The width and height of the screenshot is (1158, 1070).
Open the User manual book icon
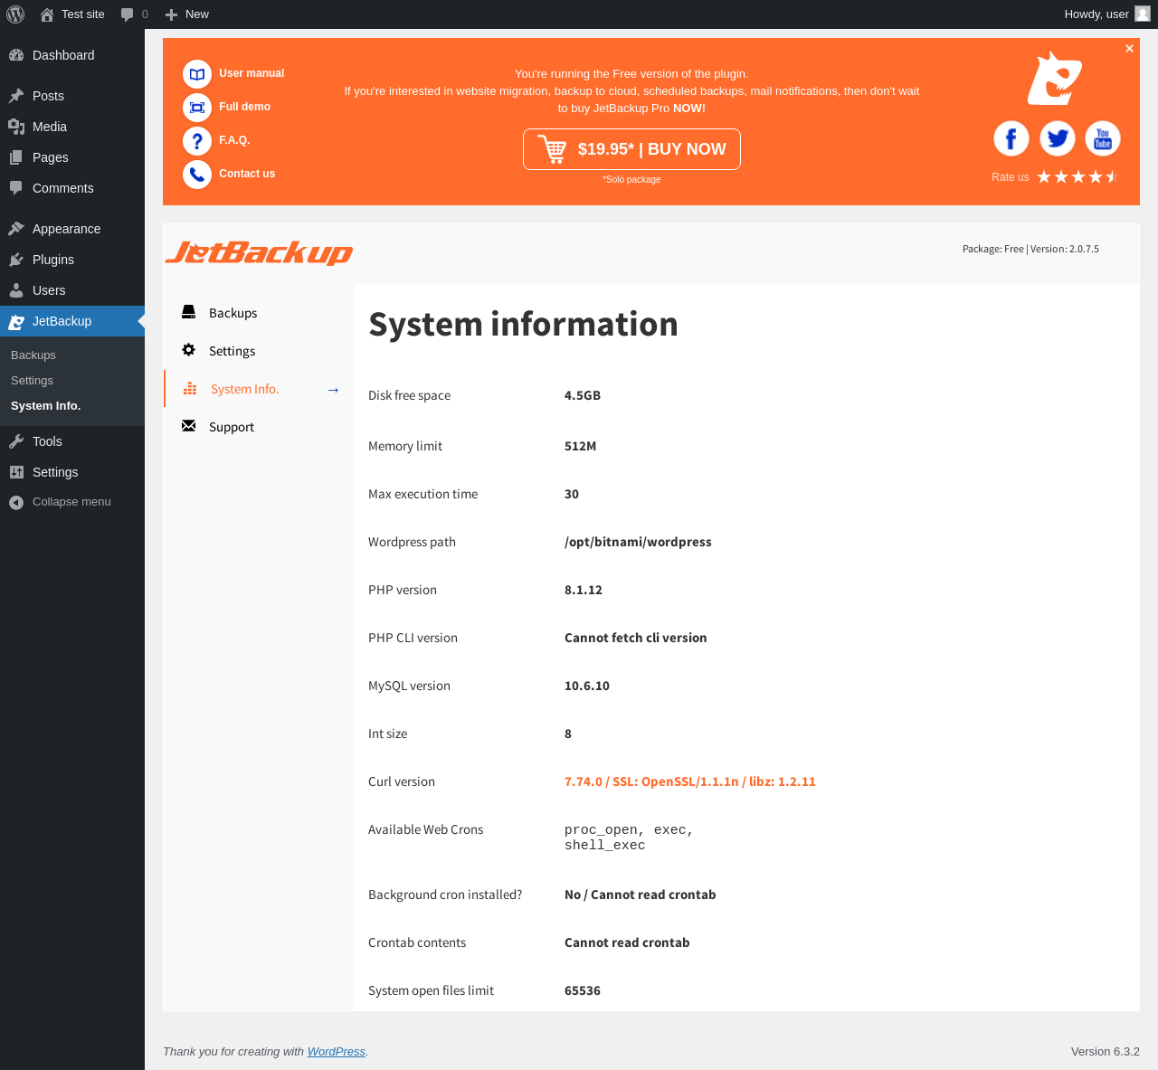197,74
